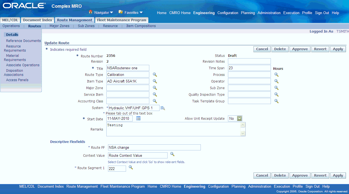Go to the Operations subtab

coord(11,26)
